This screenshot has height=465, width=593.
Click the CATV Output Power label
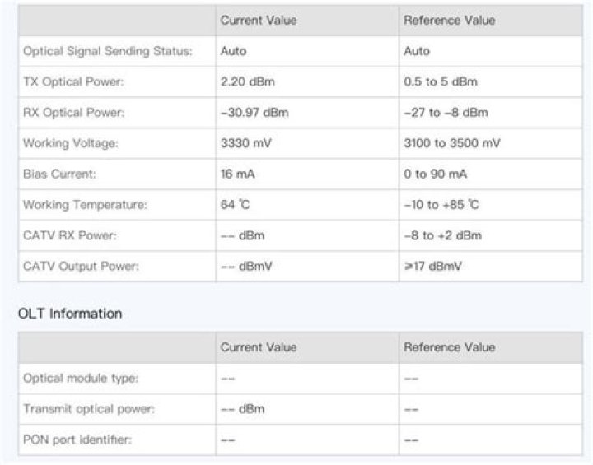click(x=81, y=266)
